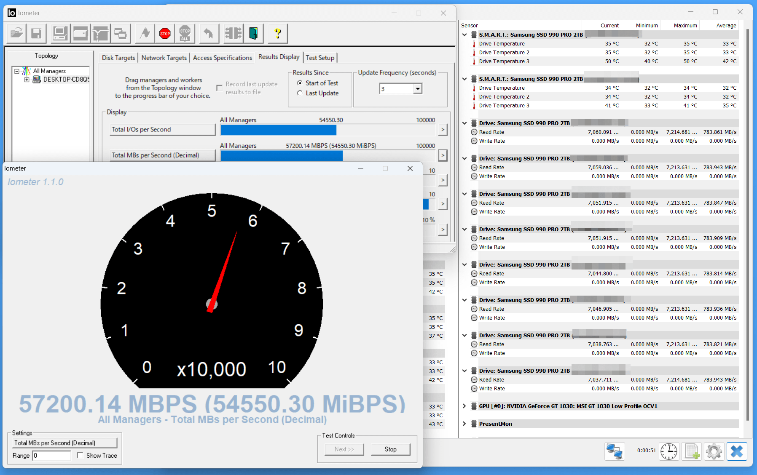Click the Total MBs per Second progress bar
The image size is (757, 475).
tap(328, 156)
